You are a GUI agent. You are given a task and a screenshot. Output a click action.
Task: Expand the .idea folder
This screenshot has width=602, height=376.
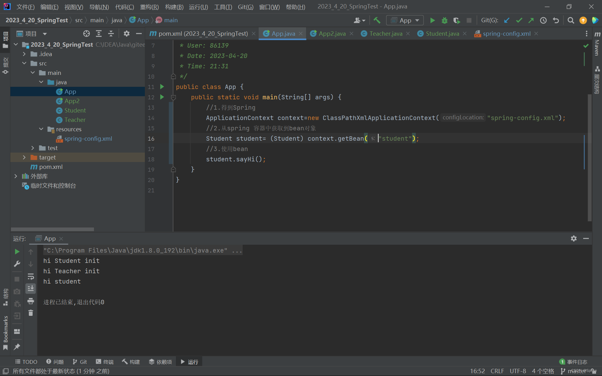(24, 54)
